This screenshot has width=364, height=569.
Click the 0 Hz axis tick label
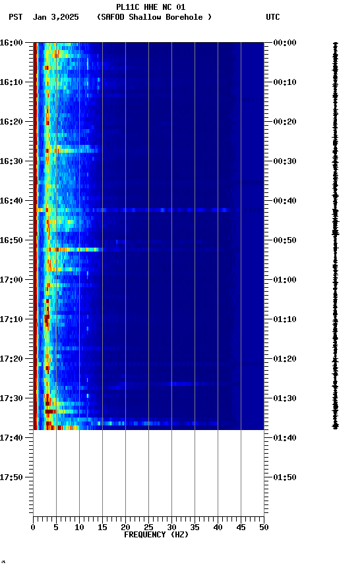pos(33,528)
